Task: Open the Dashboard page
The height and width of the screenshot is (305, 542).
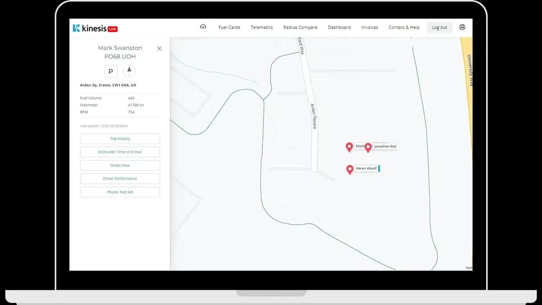Action: click(339, 28)
